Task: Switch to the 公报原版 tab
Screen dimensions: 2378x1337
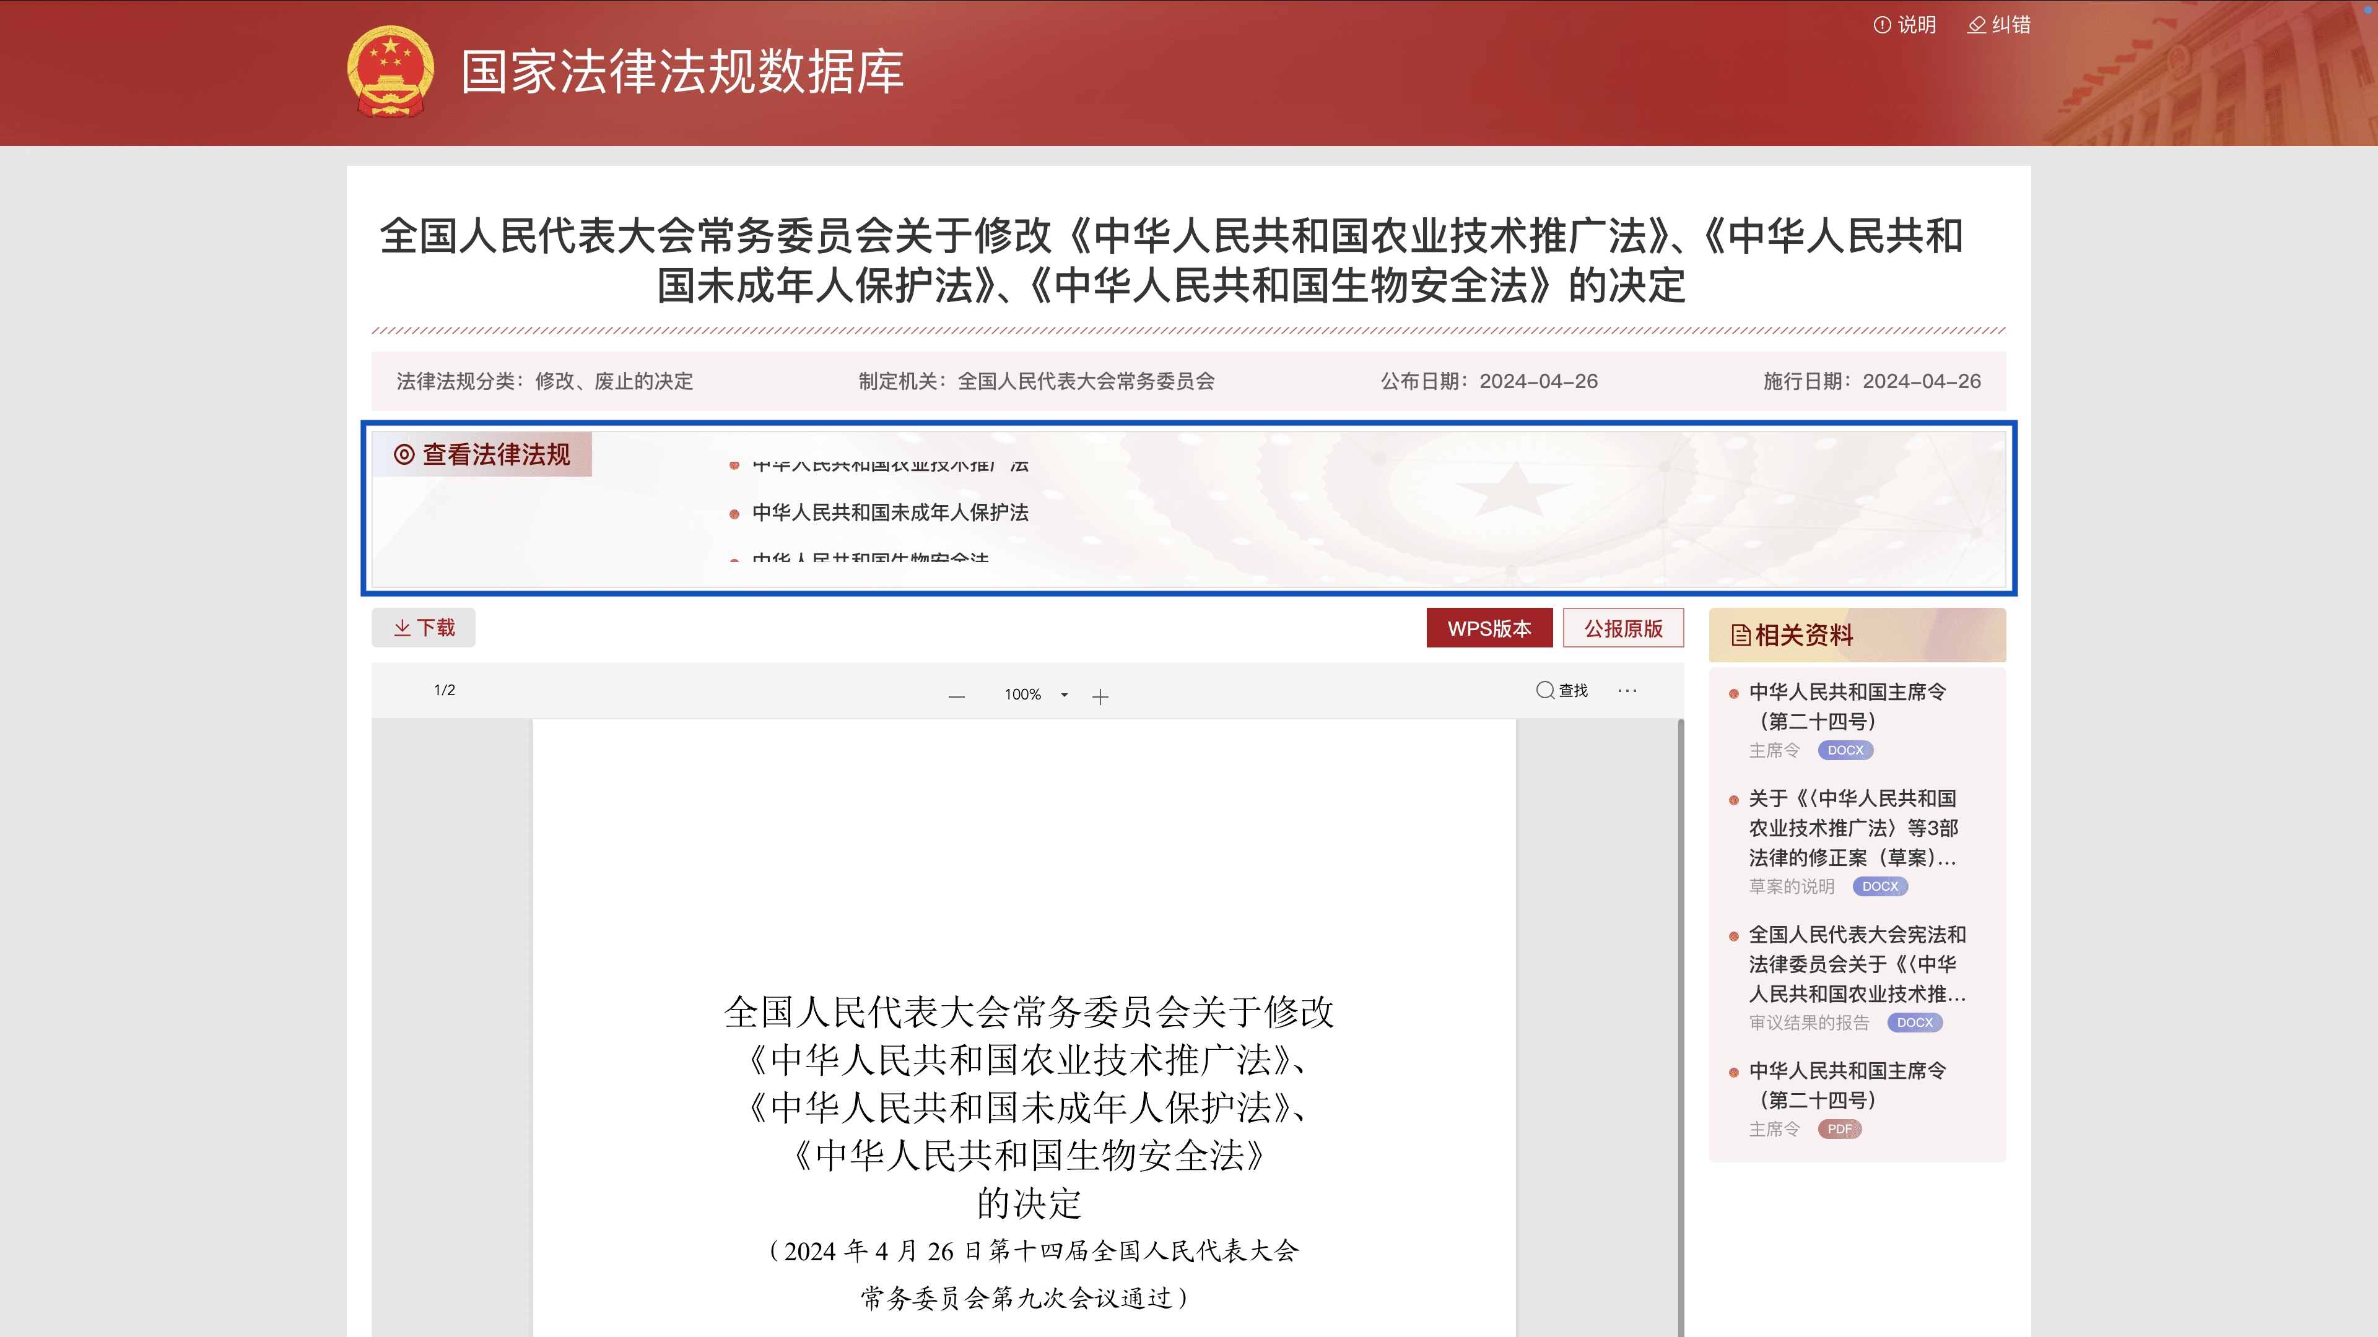Action: 1623,628
